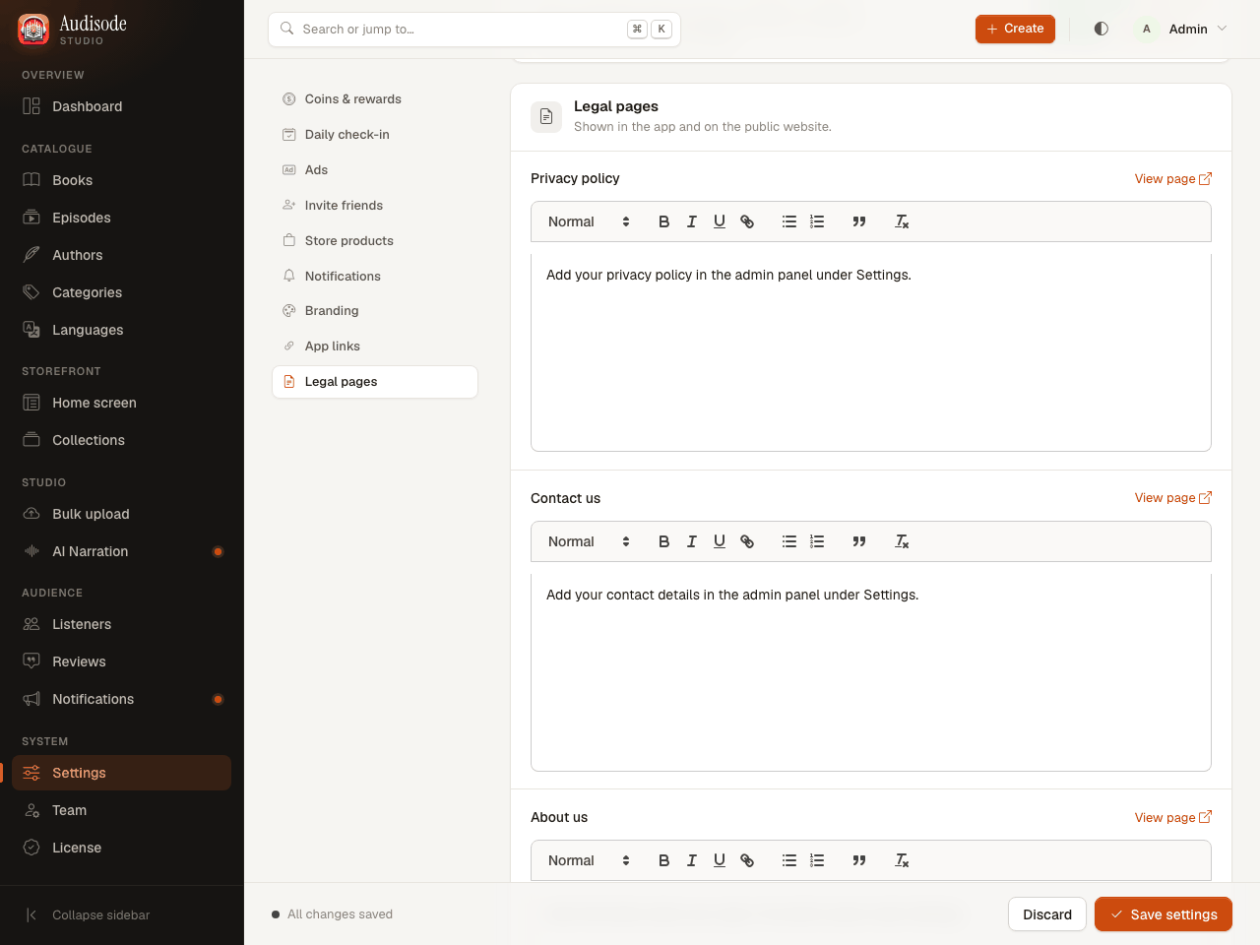The width and height of the screenshot is (1260, 945).
Task: Click the Audisode Studio logo
Action: pyautogui.click(x=73, y=29)
